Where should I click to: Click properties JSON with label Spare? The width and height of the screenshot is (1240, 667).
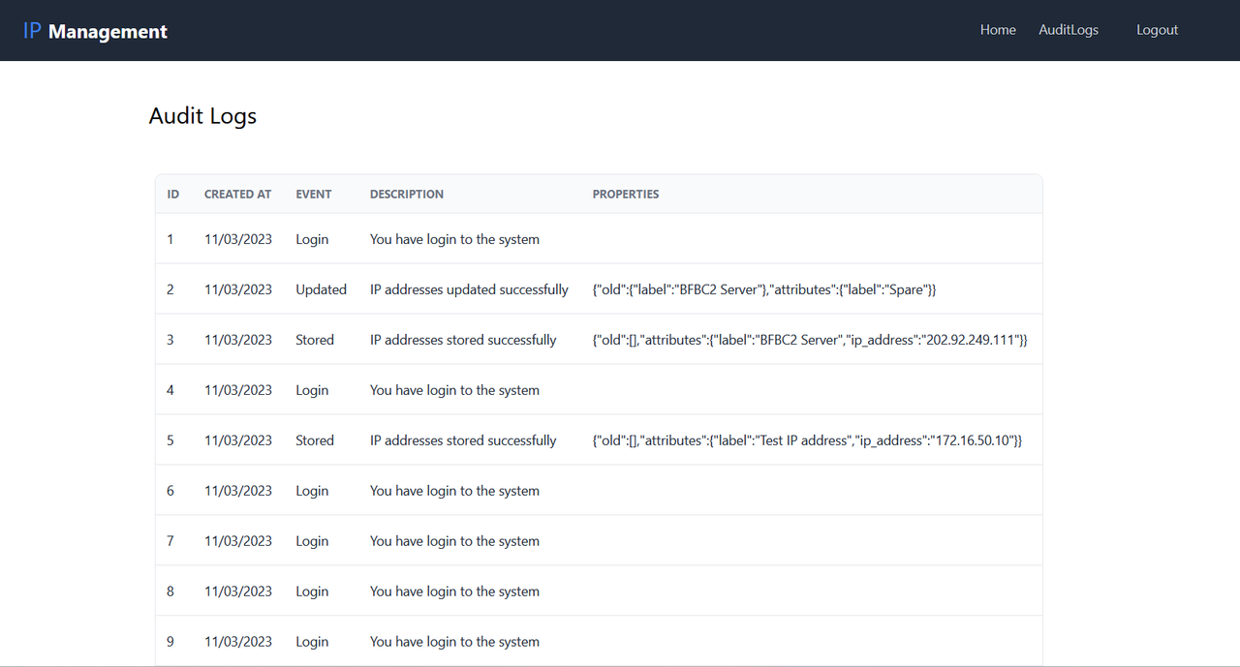pyautogui.click(x=764, y=289)
